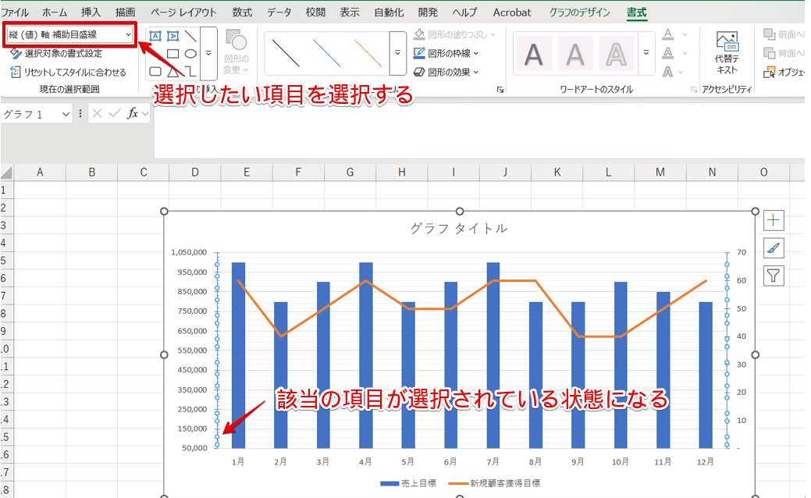The image size is (811, 498).
Task: Select the triangle shape in gallery
Action: click(x=173, y=72)
